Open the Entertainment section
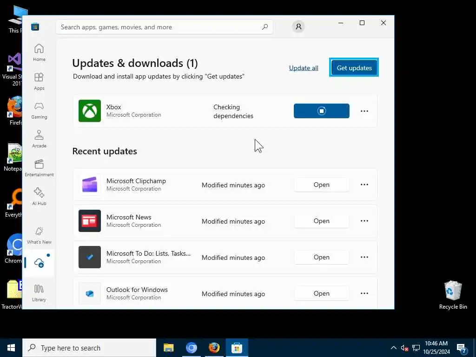The image size is (476, 357). (39, 168)
